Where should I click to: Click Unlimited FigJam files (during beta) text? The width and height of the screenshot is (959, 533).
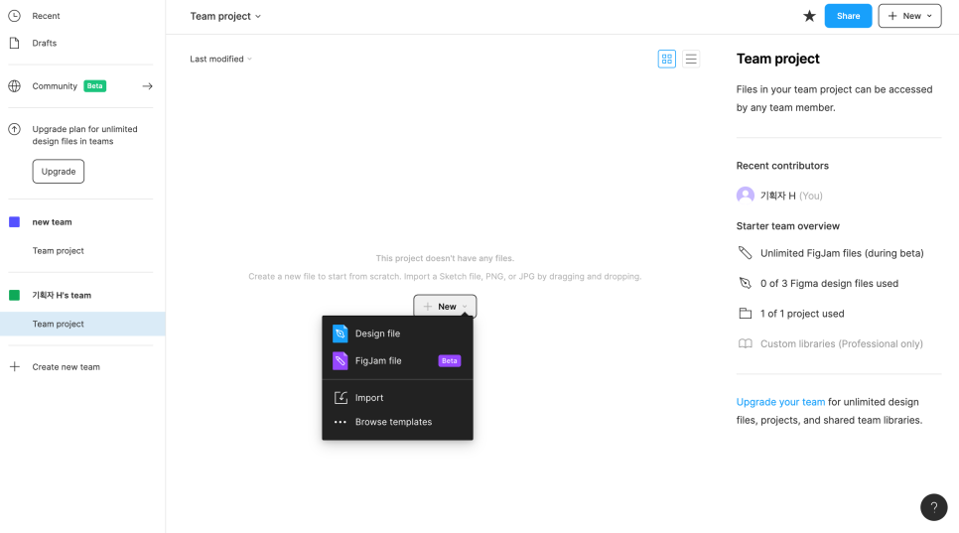pos(842,253)
